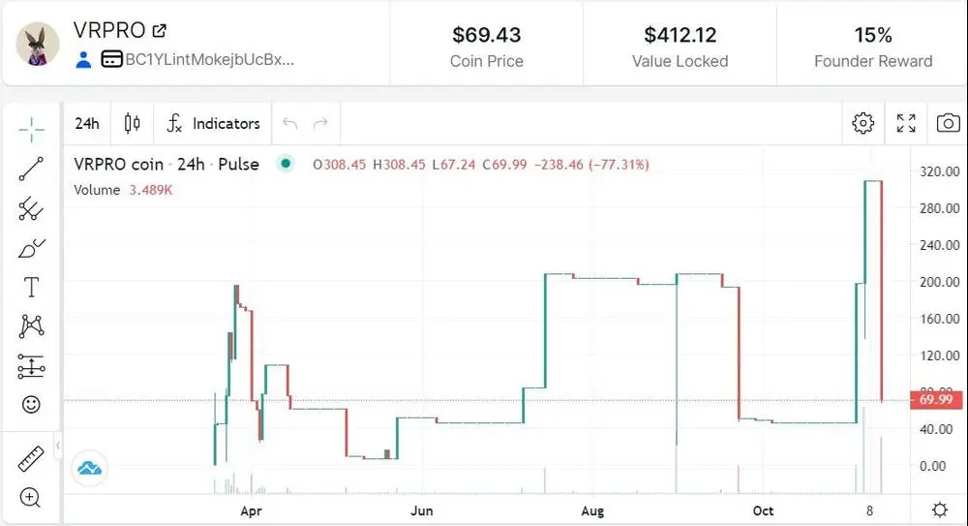Select the crosshair cursor tool

point(31,129)
